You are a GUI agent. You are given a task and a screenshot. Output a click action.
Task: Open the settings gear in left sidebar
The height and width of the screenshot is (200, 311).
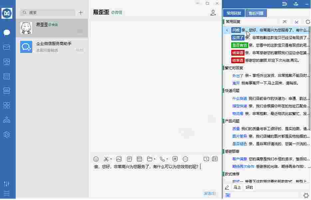pyautogui.click(x=7, y=134)
